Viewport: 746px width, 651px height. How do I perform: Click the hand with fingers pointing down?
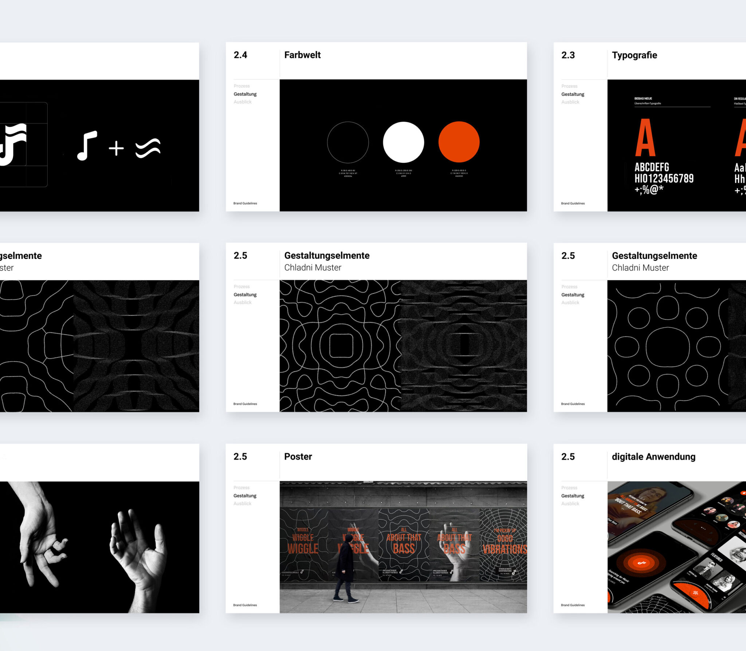click(x=42, y=535)
